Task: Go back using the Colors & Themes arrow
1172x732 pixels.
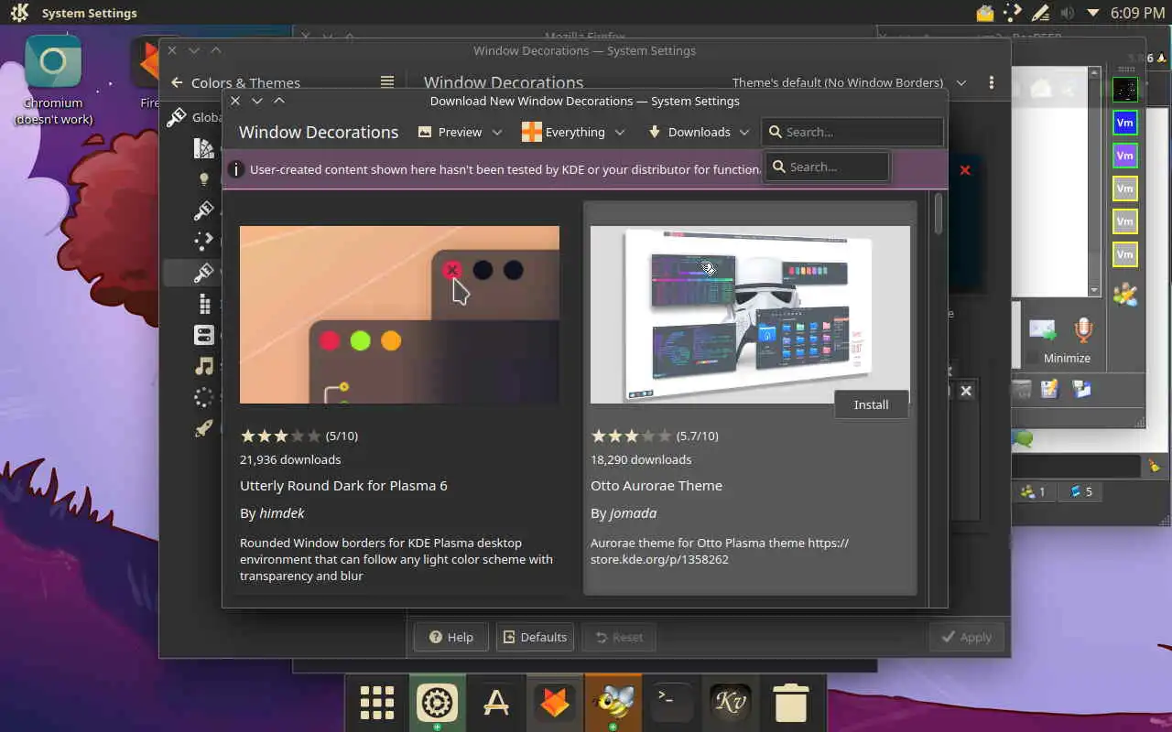Action: tap(177, 82)
